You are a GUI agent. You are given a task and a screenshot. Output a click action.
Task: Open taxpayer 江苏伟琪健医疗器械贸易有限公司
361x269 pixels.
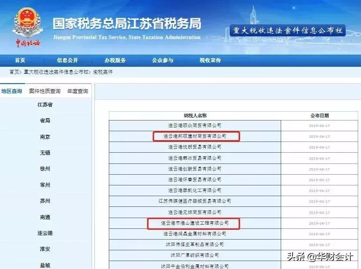pyautogui.click(x=195, y=201)
